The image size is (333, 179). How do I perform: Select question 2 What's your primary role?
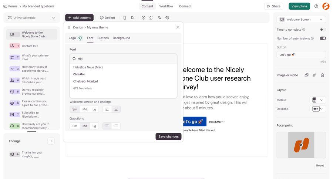pyautogui.click(x=32, y=57)
